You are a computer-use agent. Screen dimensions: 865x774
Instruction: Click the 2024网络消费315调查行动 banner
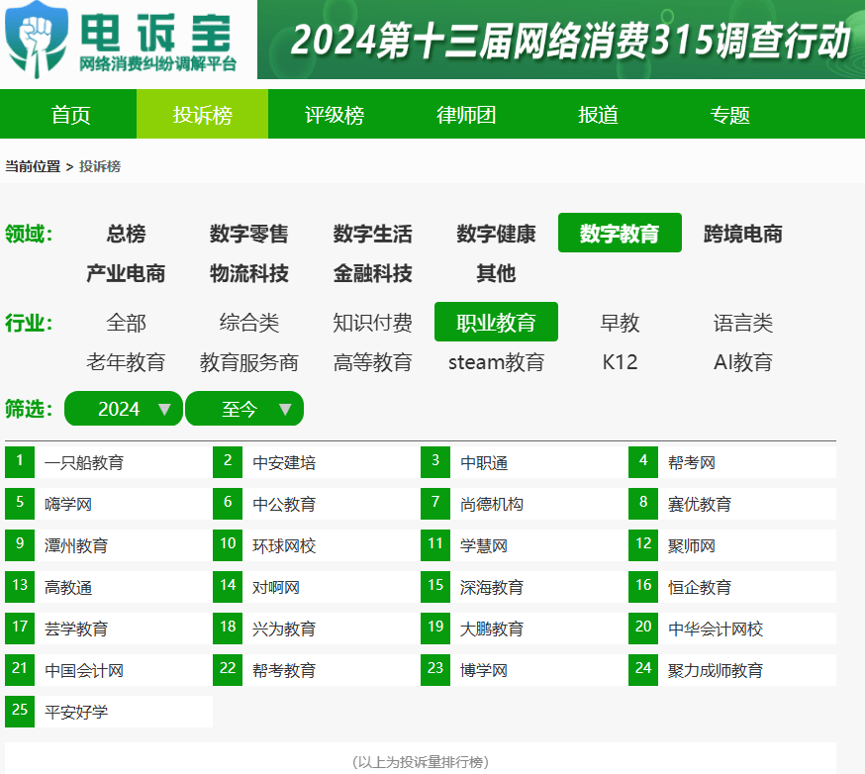[561, 40]
